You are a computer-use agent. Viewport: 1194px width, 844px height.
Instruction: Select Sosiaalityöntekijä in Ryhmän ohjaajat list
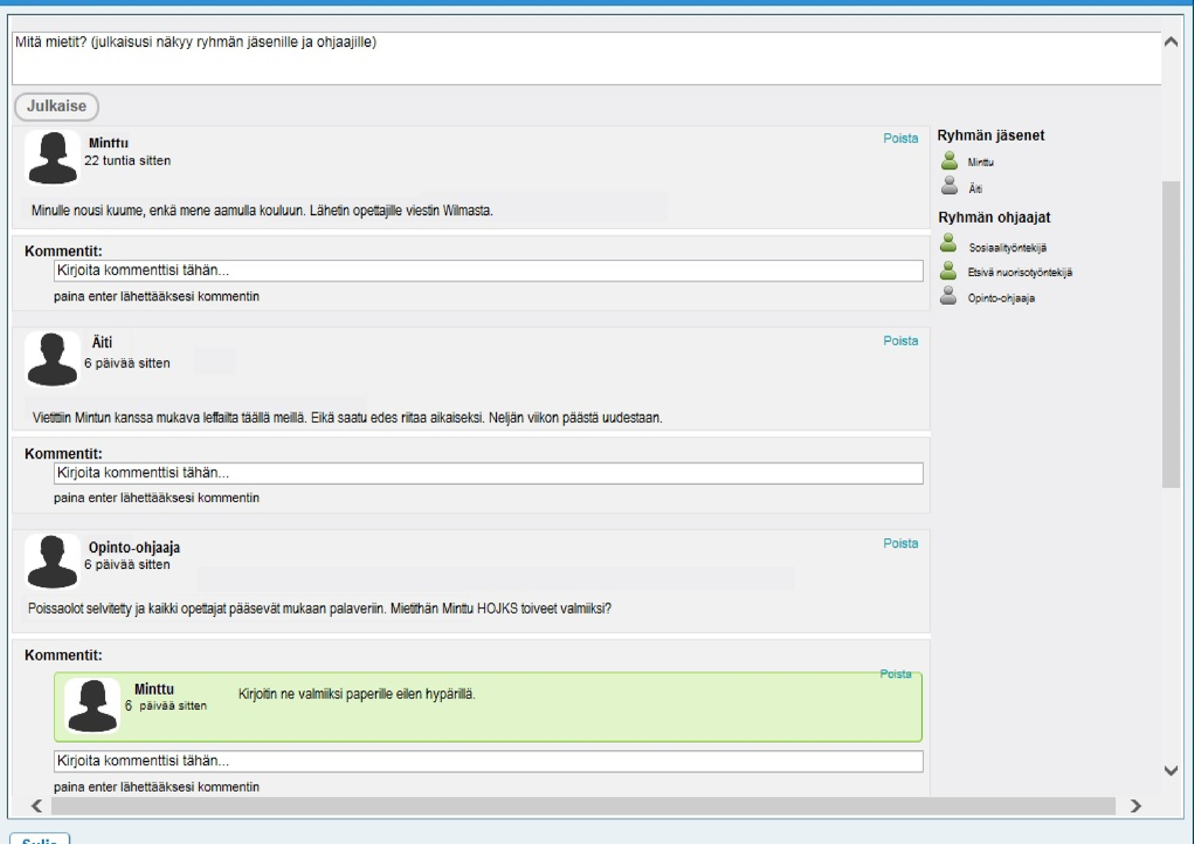coord(1007,248)
